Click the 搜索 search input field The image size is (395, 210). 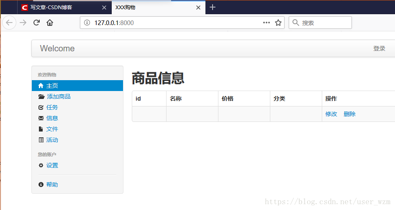pyautogui.click(x=320, y=23)
